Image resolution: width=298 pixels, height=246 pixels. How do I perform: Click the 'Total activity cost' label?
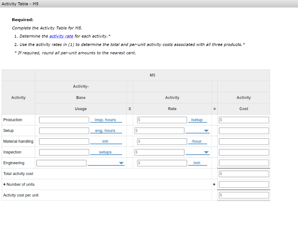pyautogui.click(x=18, y=174)
